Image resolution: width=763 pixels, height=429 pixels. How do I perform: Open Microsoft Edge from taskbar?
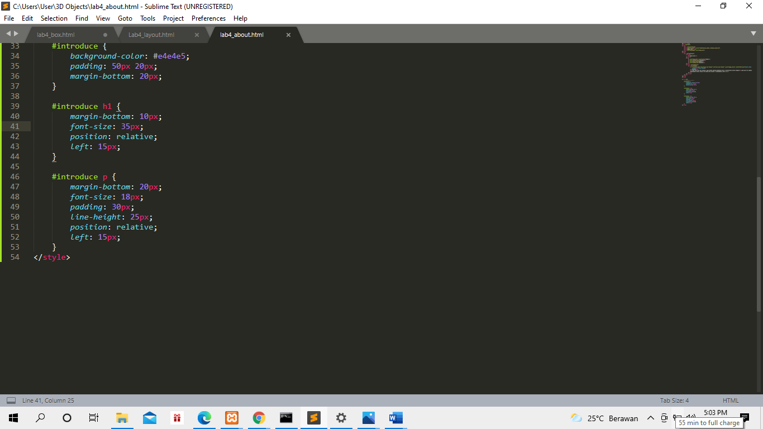[x=204, y=418]
